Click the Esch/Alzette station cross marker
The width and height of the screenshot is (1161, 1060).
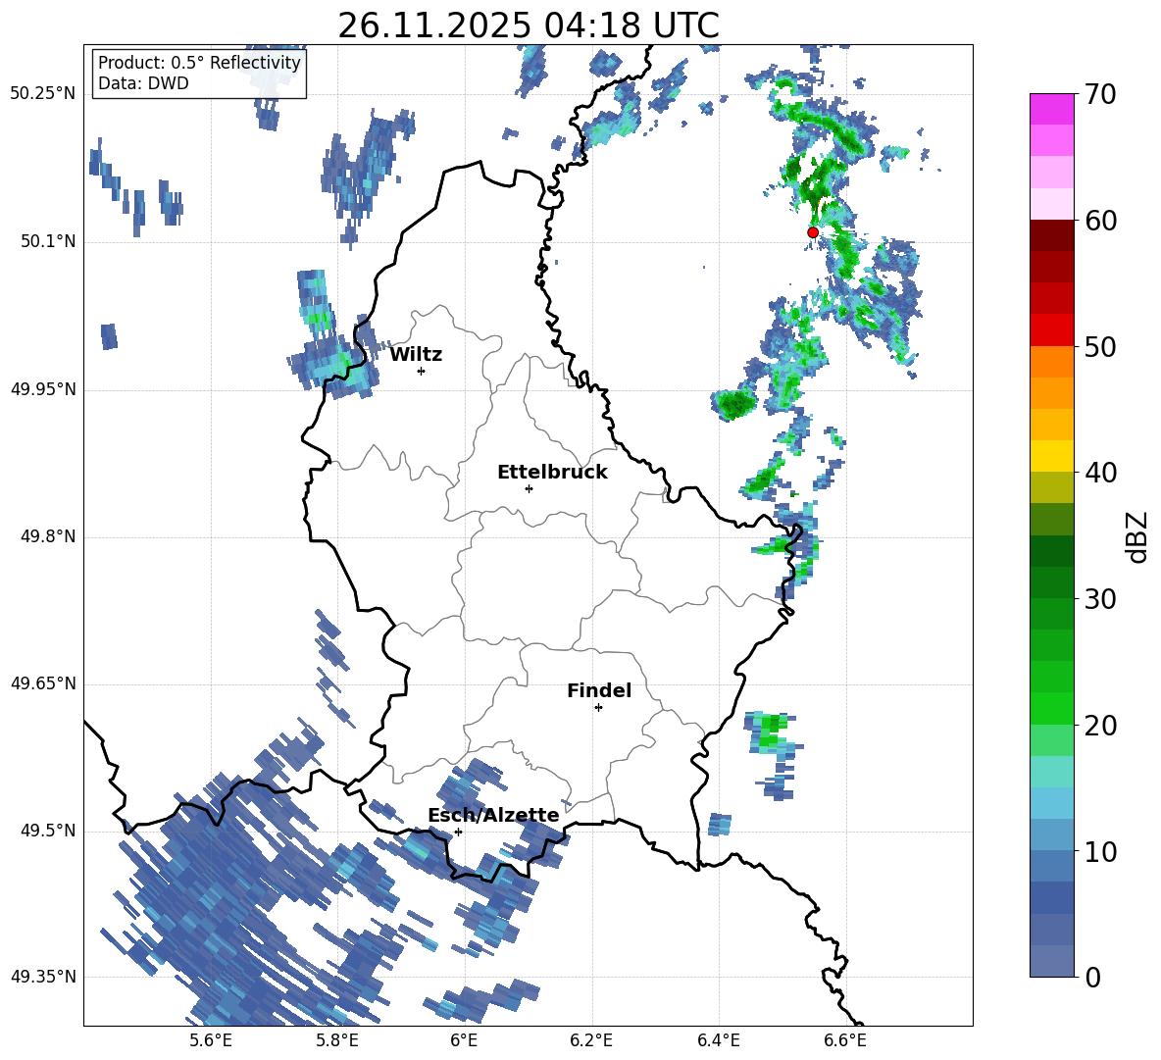point(458,832)
